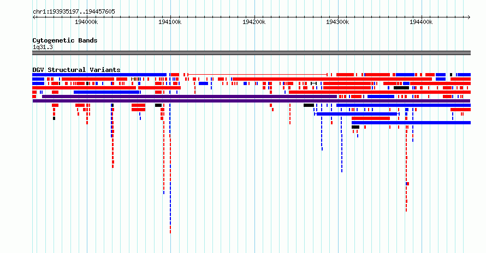The height and width of the screenshot is (253, 486).
Task: Select the small black bar below the red bar near 194320k
Action: [355, 127]
